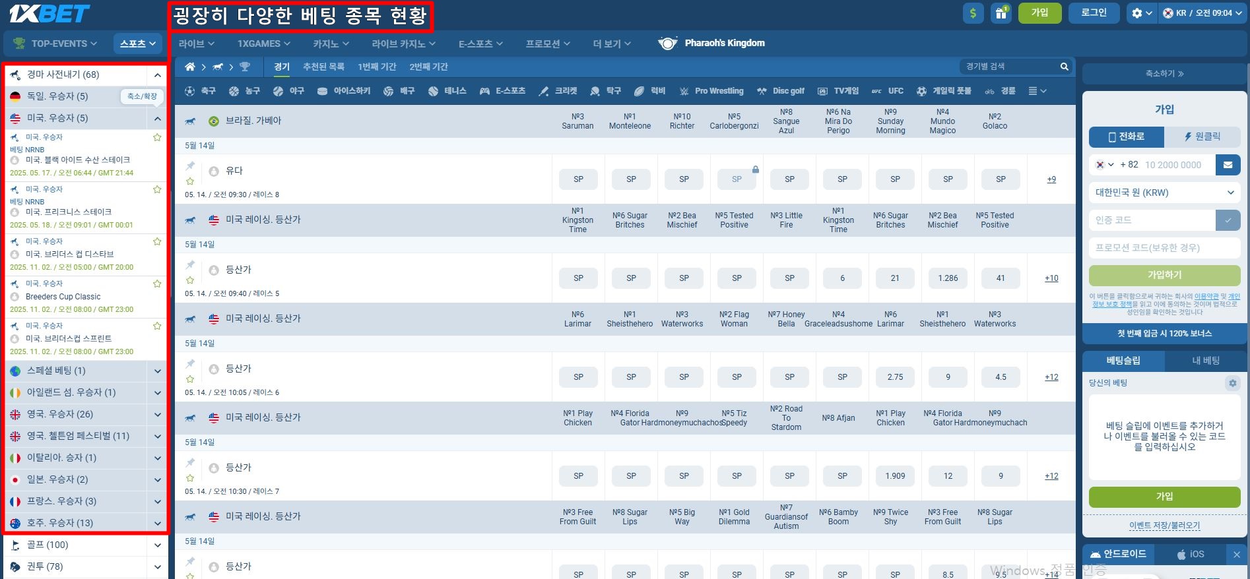This screenshot has height=579, width=1250.
Task: Favorite the 미국. 프리크니스 스테이크 event star
Action: [157, 190]
